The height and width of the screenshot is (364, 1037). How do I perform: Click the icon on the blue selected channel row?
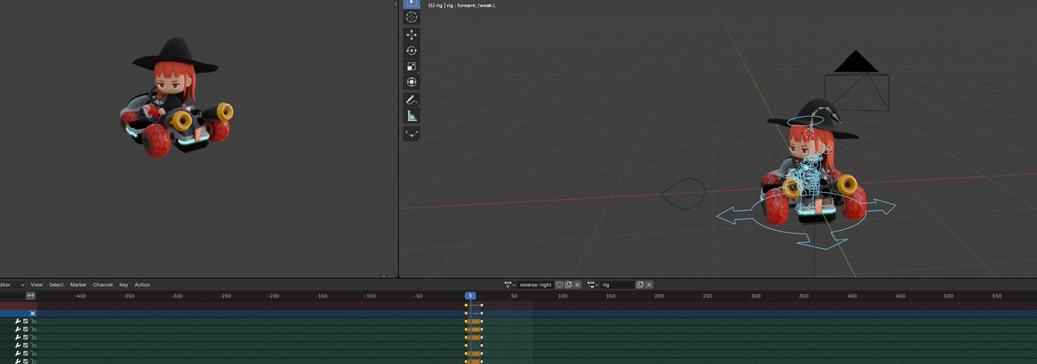tap(32, 313)
